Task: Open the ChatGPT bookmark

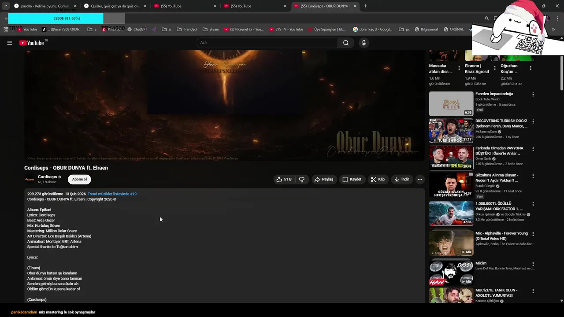Action: coord(137,29)
